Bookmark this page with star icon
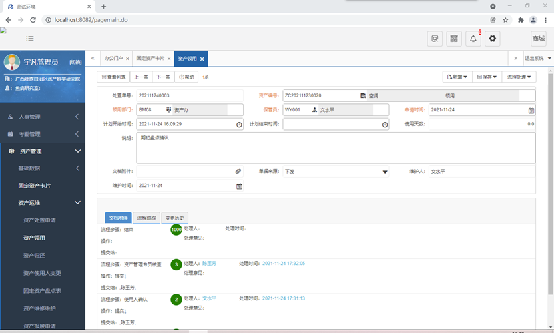 pos(505,20)
